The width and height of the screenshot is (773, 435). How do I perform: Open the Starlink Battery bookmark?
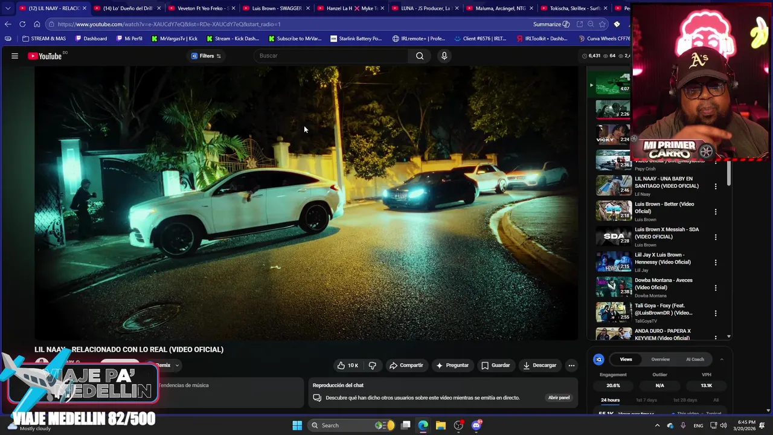click(356, 39)
